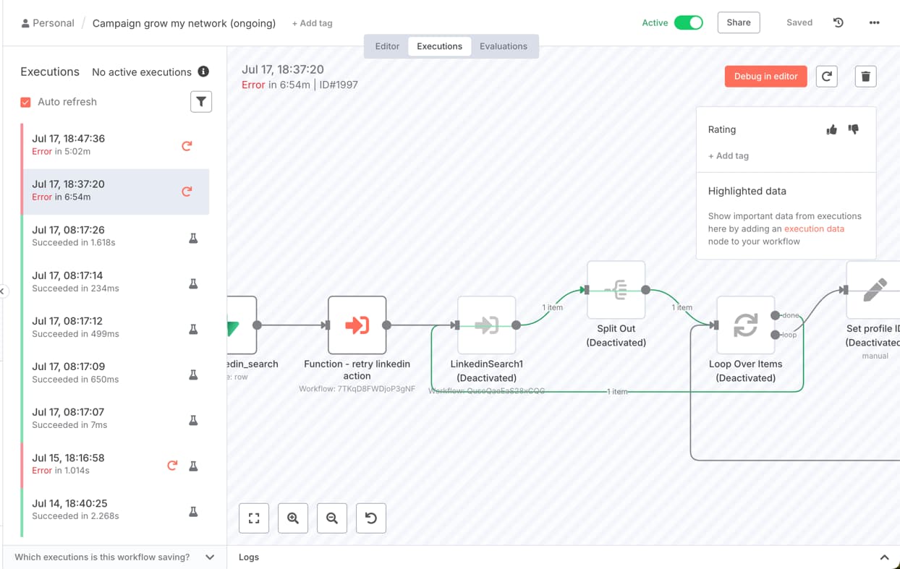Click the Share button
This screenshot has width=900, height=569.
coord(739,22)
